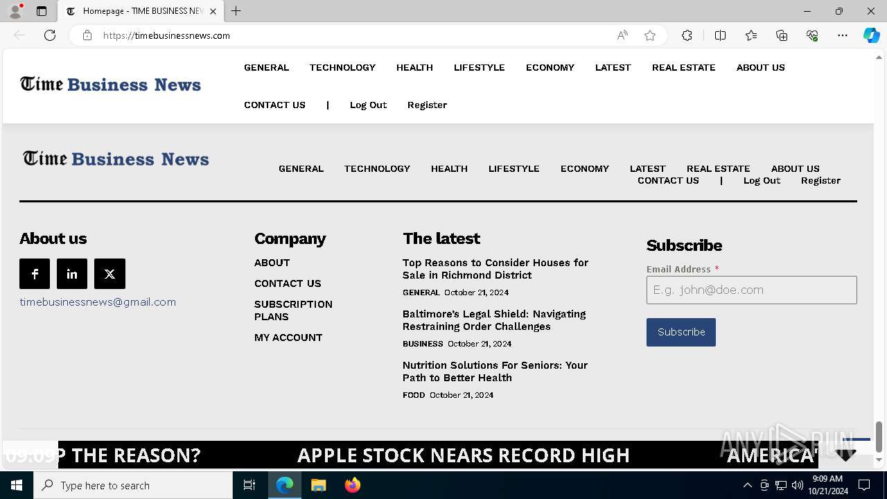Open Read Aloud in the address bar
Image resolution: width=887 pixels, height=499 pixels.
[x=622, y=35]
